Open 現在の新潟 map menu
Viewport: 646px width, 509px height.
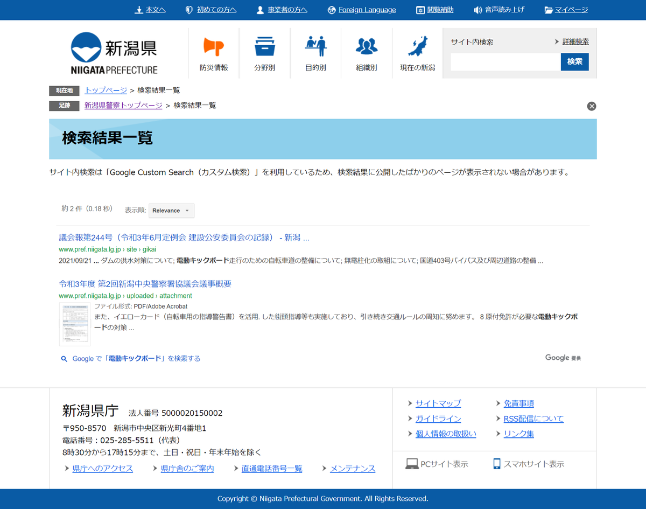tap(417, 53)
